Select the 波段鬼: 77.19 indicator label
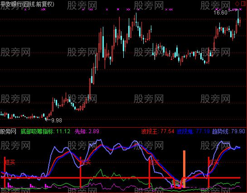Image resolution: width=247 pixels, height=193 pixels. coord(193,131)
